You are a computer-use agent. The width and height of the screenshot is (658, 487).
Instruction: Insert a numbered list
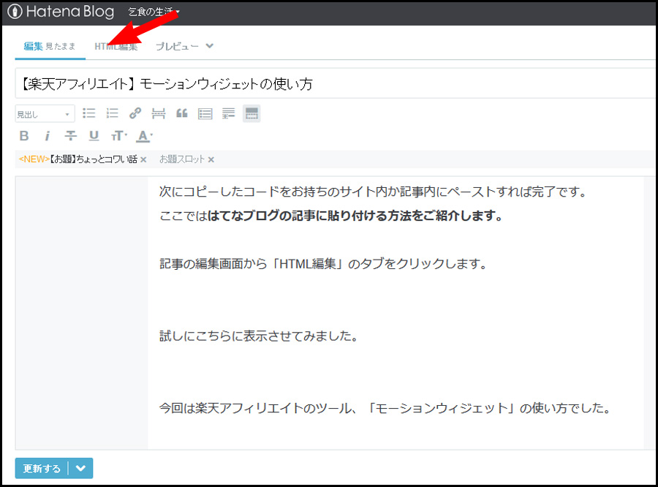coord(112,113)
